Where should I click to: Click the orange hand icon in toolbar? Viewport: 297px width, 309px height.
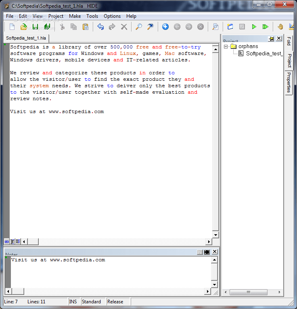pos(280,27)
